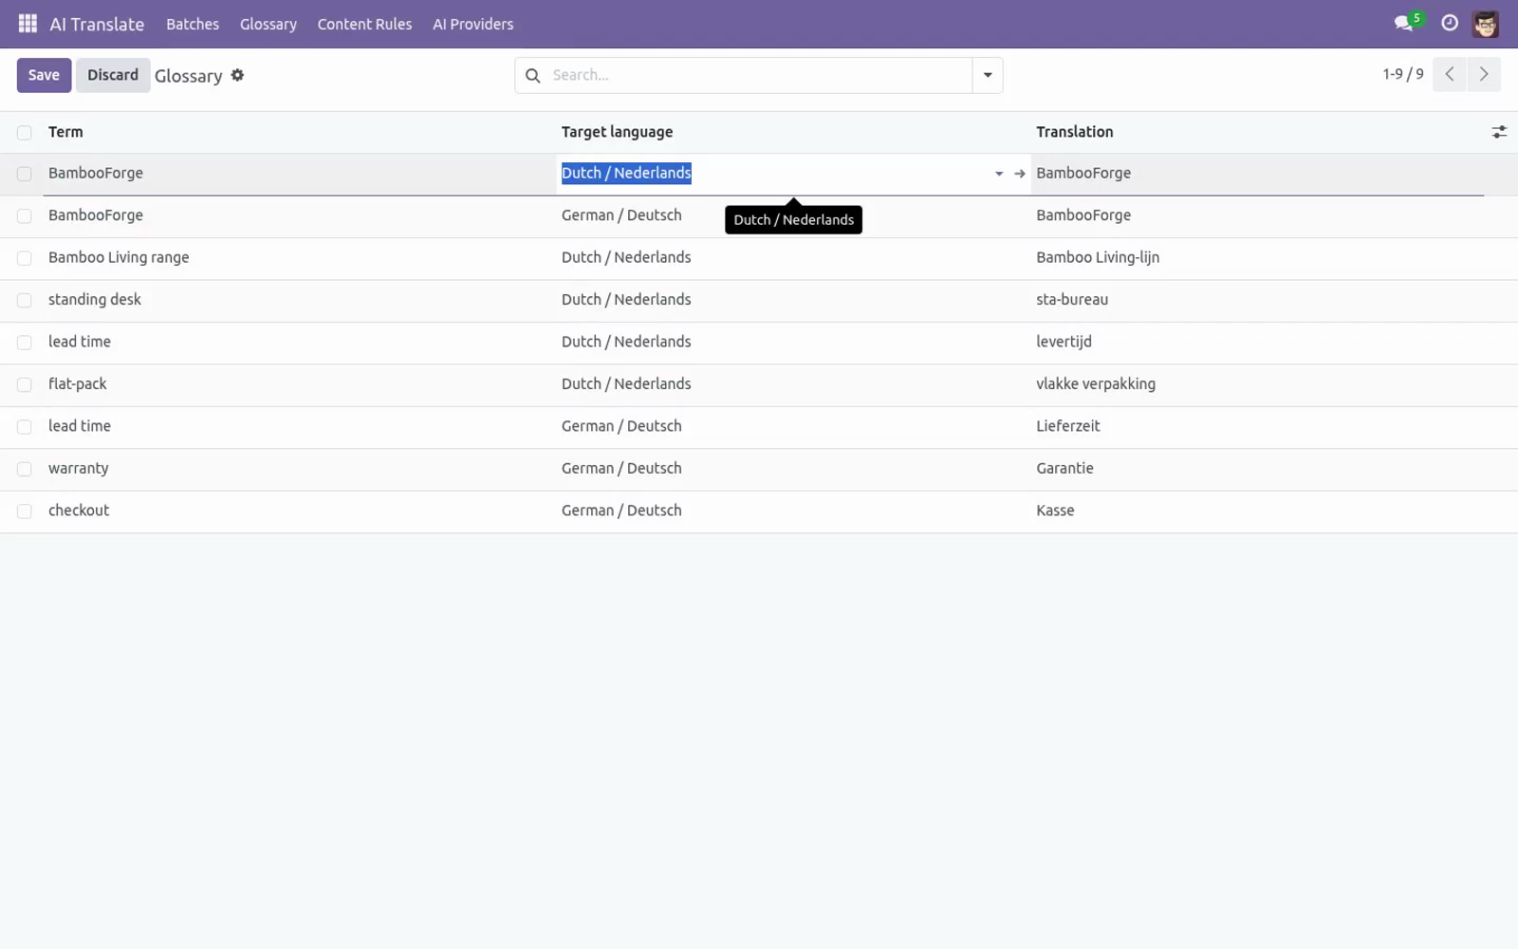Click the search magnifier icon

tap(533, 75)
